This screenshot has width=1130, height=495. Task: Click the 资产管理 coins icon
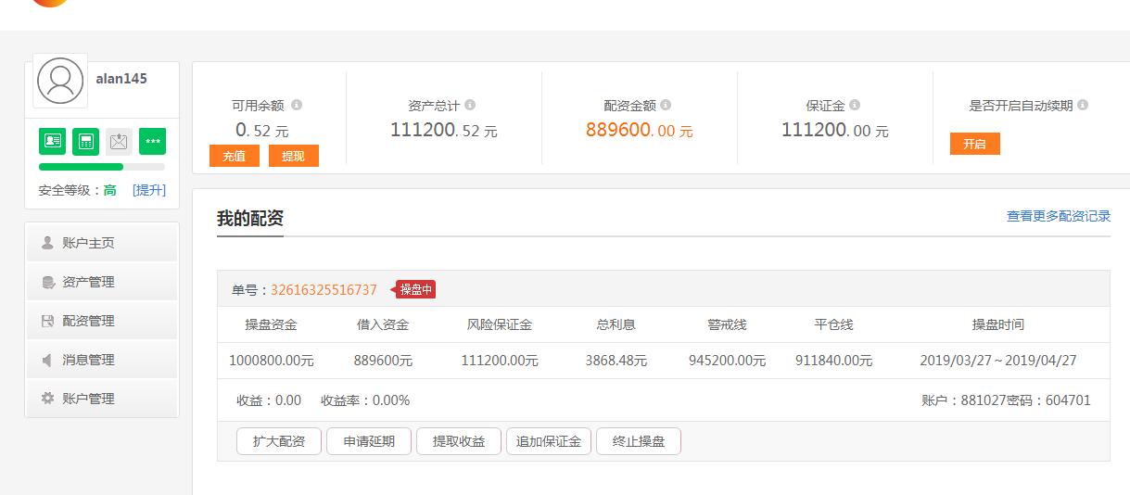(x=47, y=282)
